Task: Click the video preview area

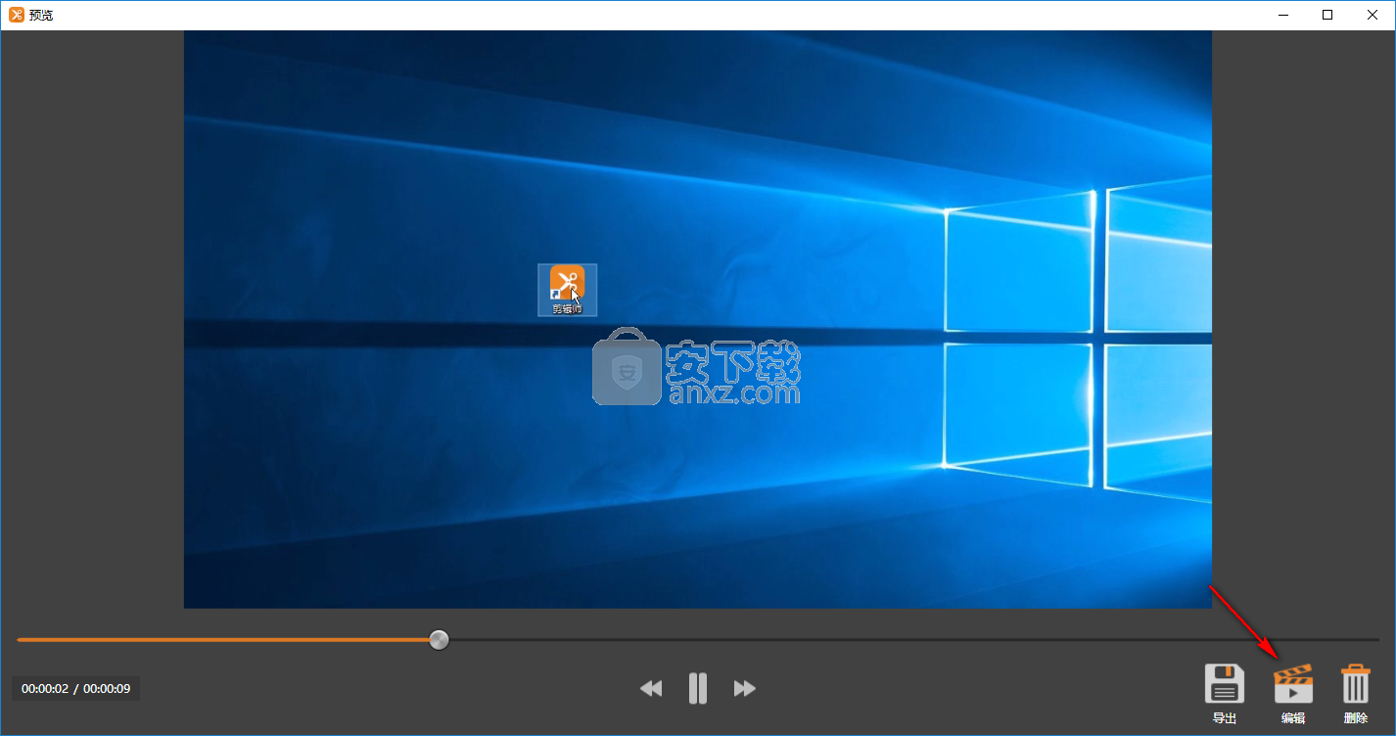Action: [x=698, y=319]
